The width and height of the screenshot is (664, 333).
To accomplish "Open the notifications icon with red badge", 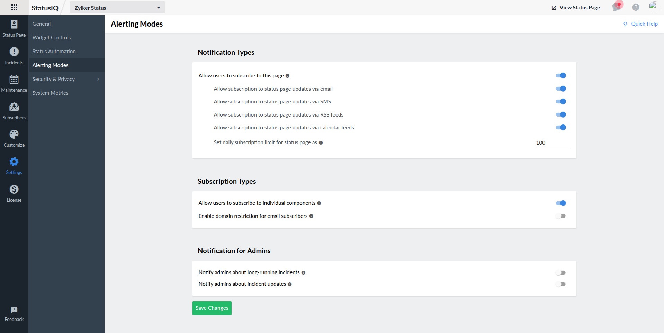I will [617, 7].
